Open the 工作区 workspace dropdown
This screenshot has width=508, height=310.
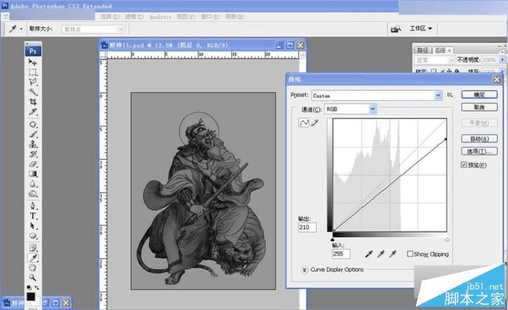421,29
